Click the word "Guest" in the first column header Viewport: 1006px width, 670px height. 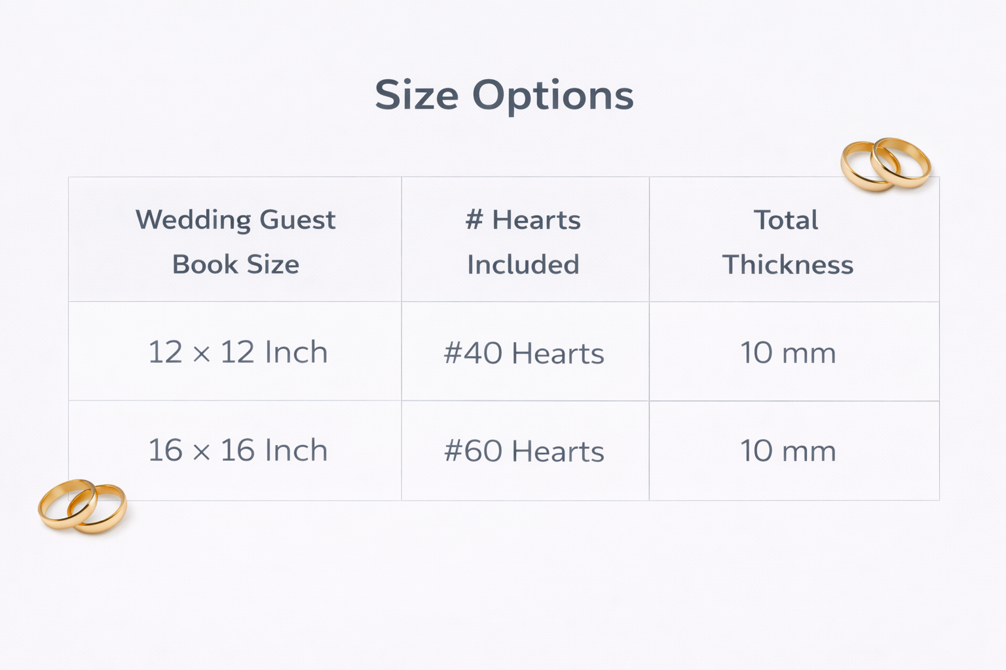[297, 220]
